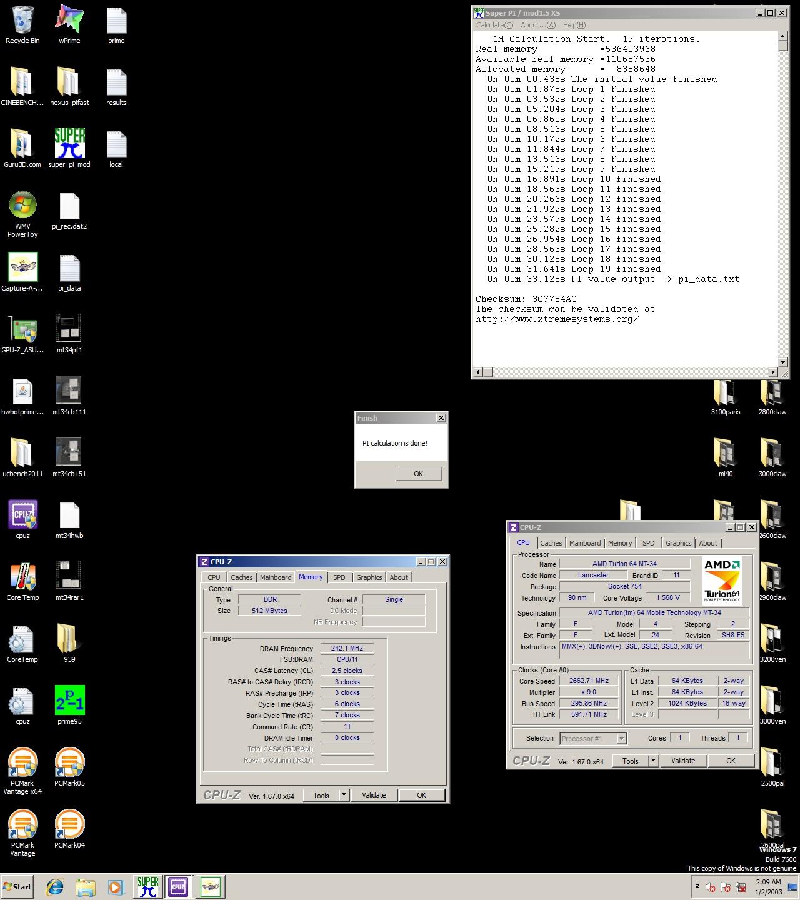Click Validate in Memory CPU-Z window
Screen dimensions: 800x900
tap(374, 795)
